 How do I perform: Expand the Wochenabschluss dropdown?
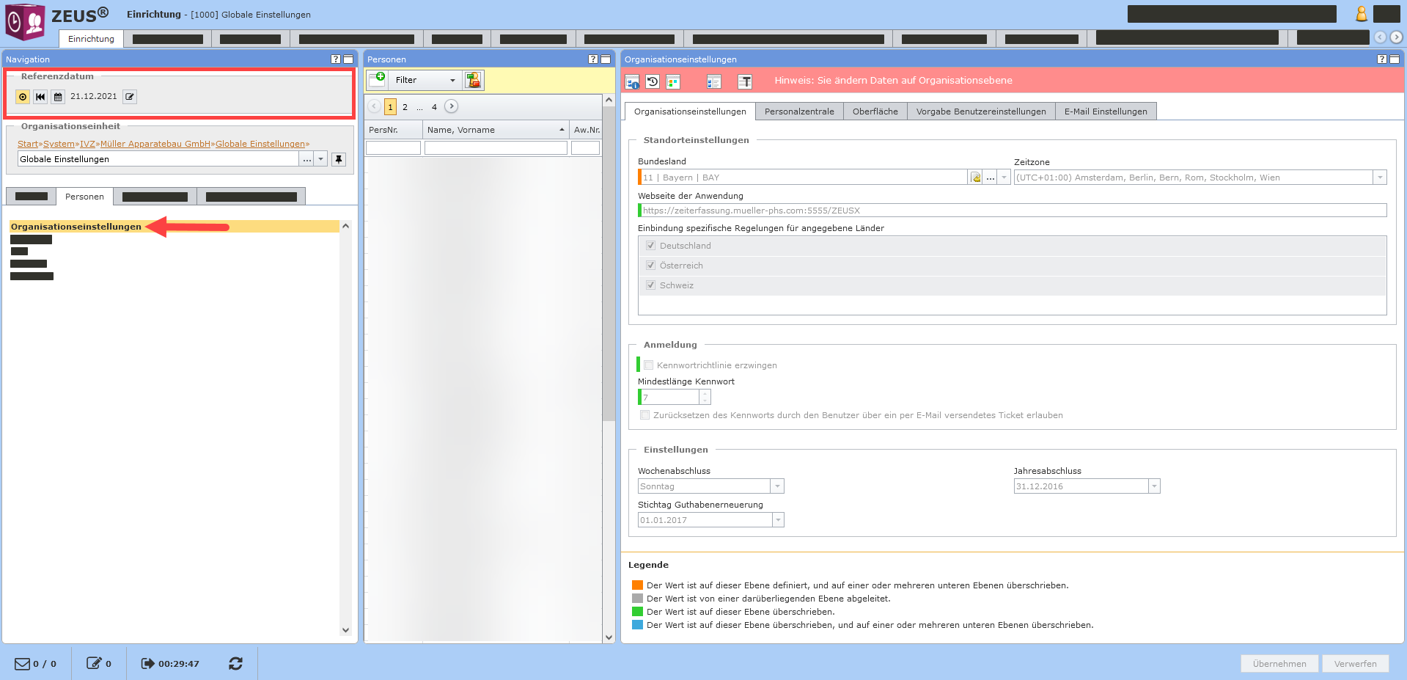(x=776, y=486)
